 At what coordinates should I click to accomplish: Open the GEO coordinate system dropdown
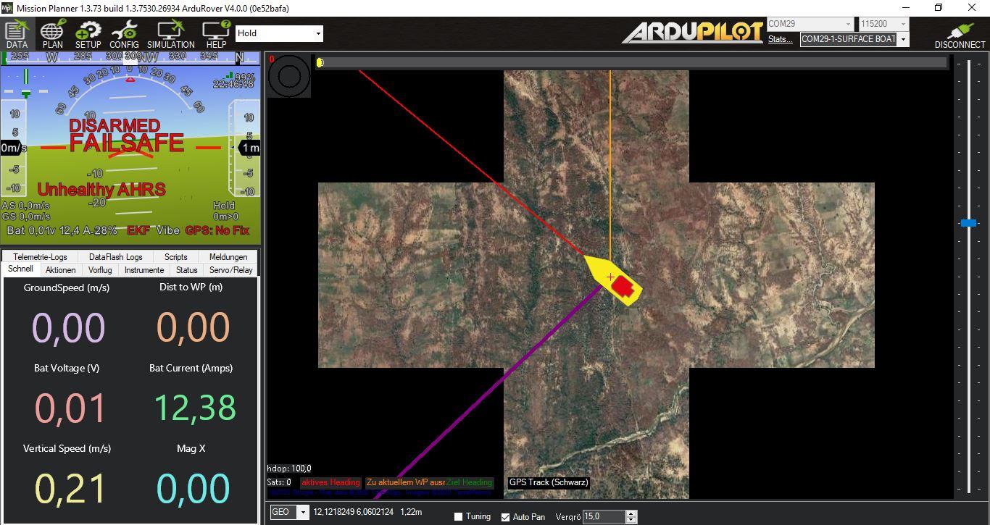289,512
